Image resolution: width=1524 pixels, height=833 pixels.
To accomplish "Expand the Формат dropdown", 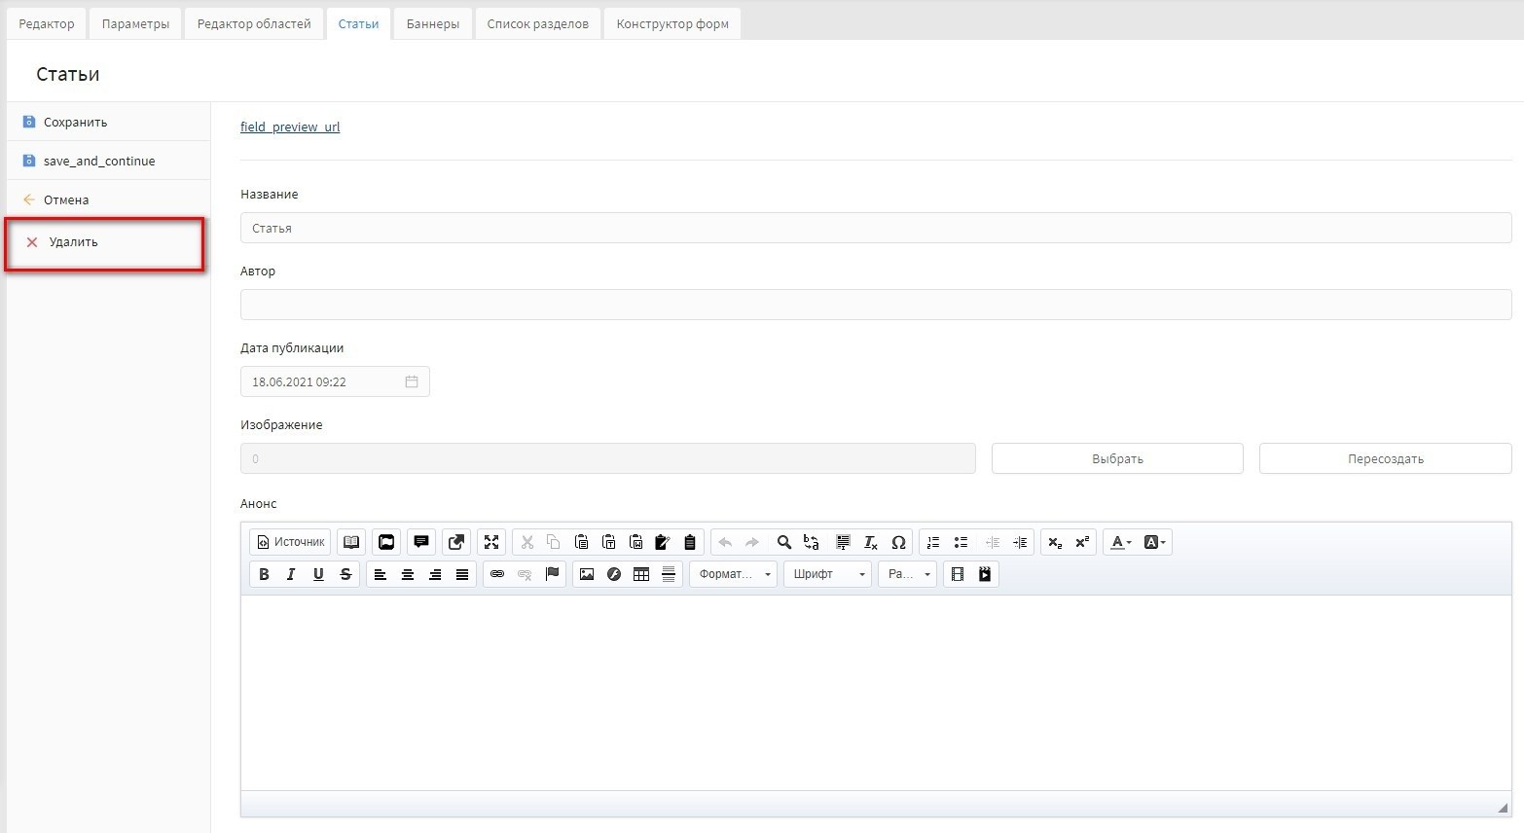I will (x=734, y=574).
